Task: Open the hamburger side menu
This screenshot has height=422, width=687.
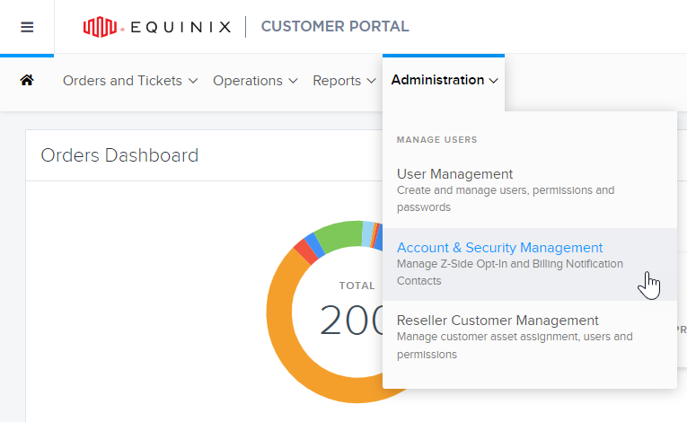Action: [x=27, y=27]
